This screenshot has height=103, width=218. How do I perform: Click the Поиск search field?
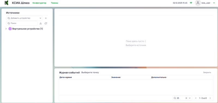[x=22, y=23]
